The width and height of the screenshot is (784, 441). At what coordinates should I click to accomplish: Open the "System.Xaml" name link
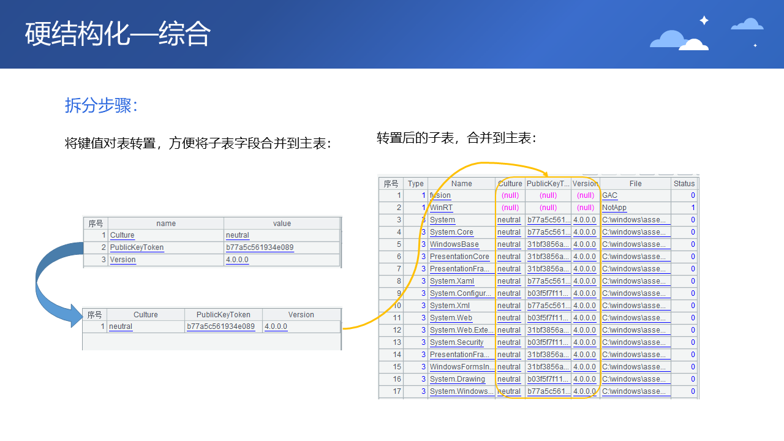[451, 281]
